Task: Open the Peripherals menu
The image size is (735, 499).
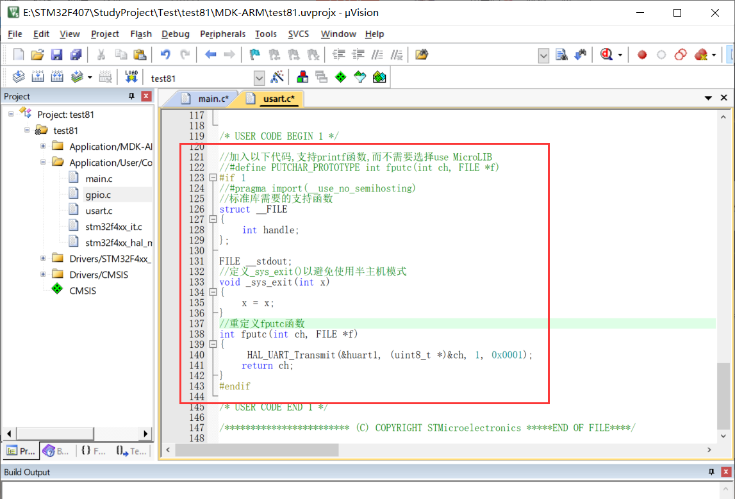Action: point(222,34)
